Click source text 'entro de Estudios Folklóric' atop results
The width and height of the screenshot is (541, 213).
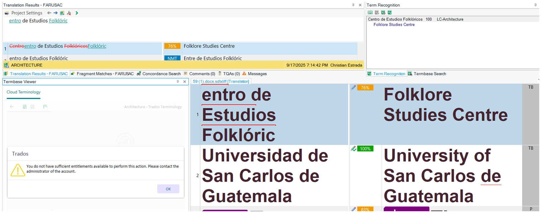pos(38,21)
